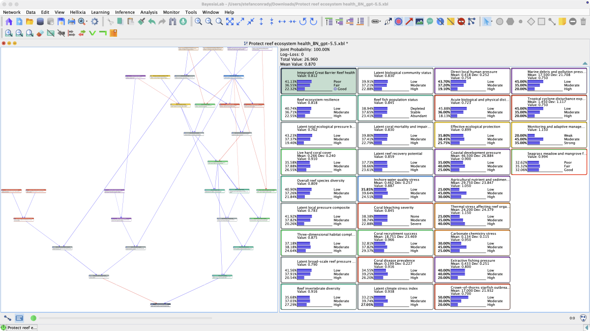The image size is (590, 331).
Task: Toggle the image display button in the toolbar
Action: coord(419,22)
